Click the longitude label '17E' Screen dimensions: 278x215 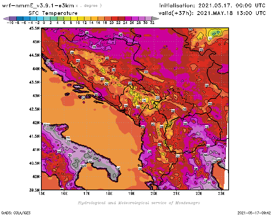click(87, 193)
